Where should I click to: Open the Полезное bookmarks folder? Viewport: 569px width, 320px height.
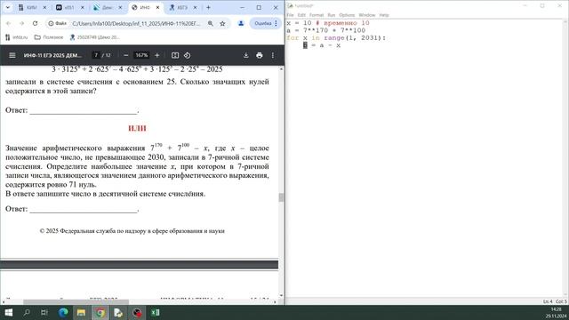coord(49,37)
